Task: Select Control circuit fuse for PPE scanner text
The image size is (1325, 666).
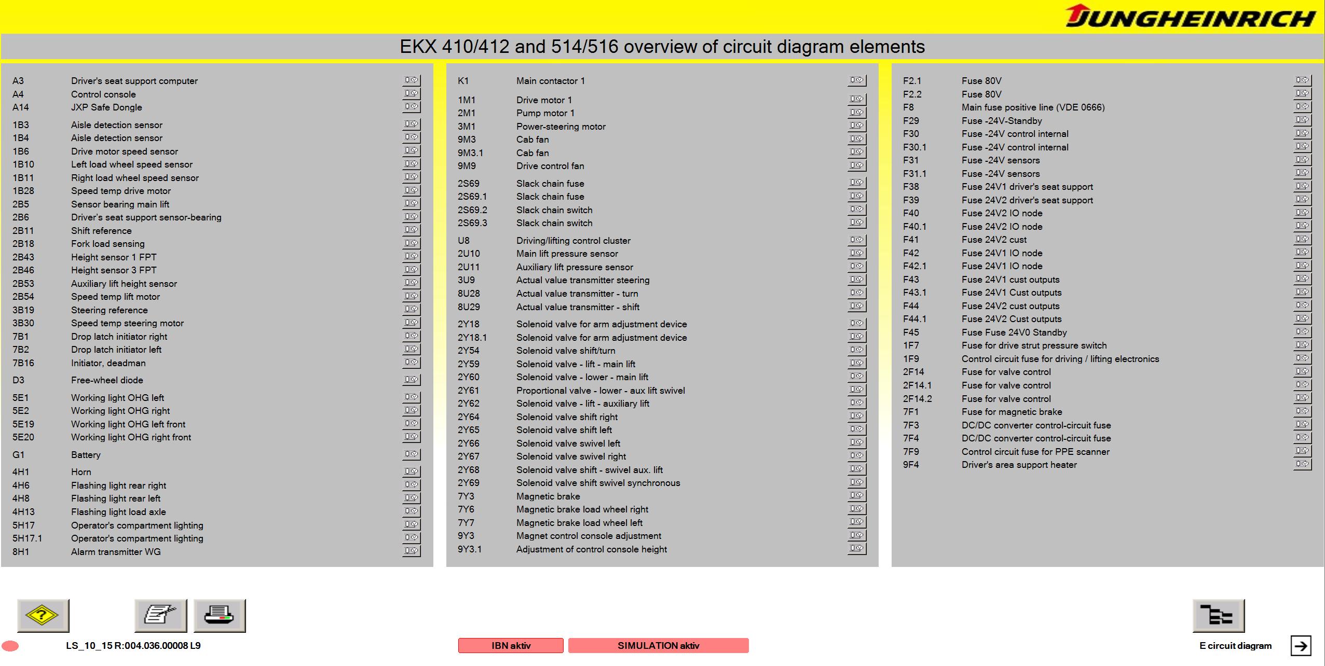Action: coord(1035,452)
